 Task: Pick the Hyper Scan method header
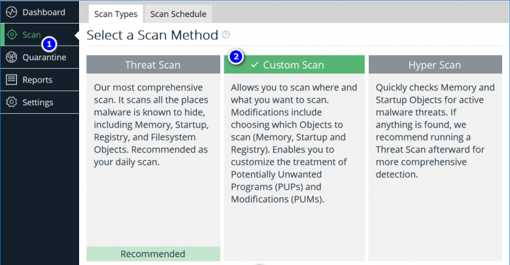[434, 65]
